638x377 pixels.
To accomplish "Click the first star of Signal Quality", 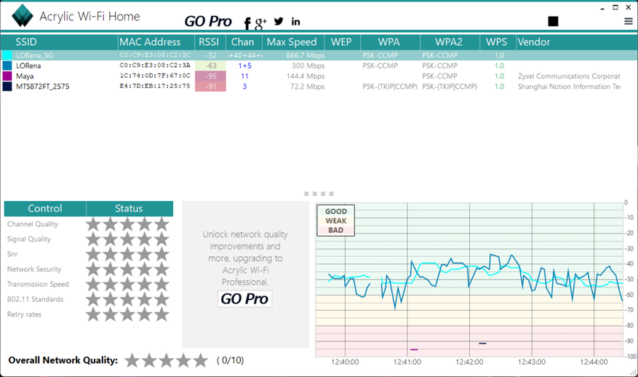I will coord(93,239).
